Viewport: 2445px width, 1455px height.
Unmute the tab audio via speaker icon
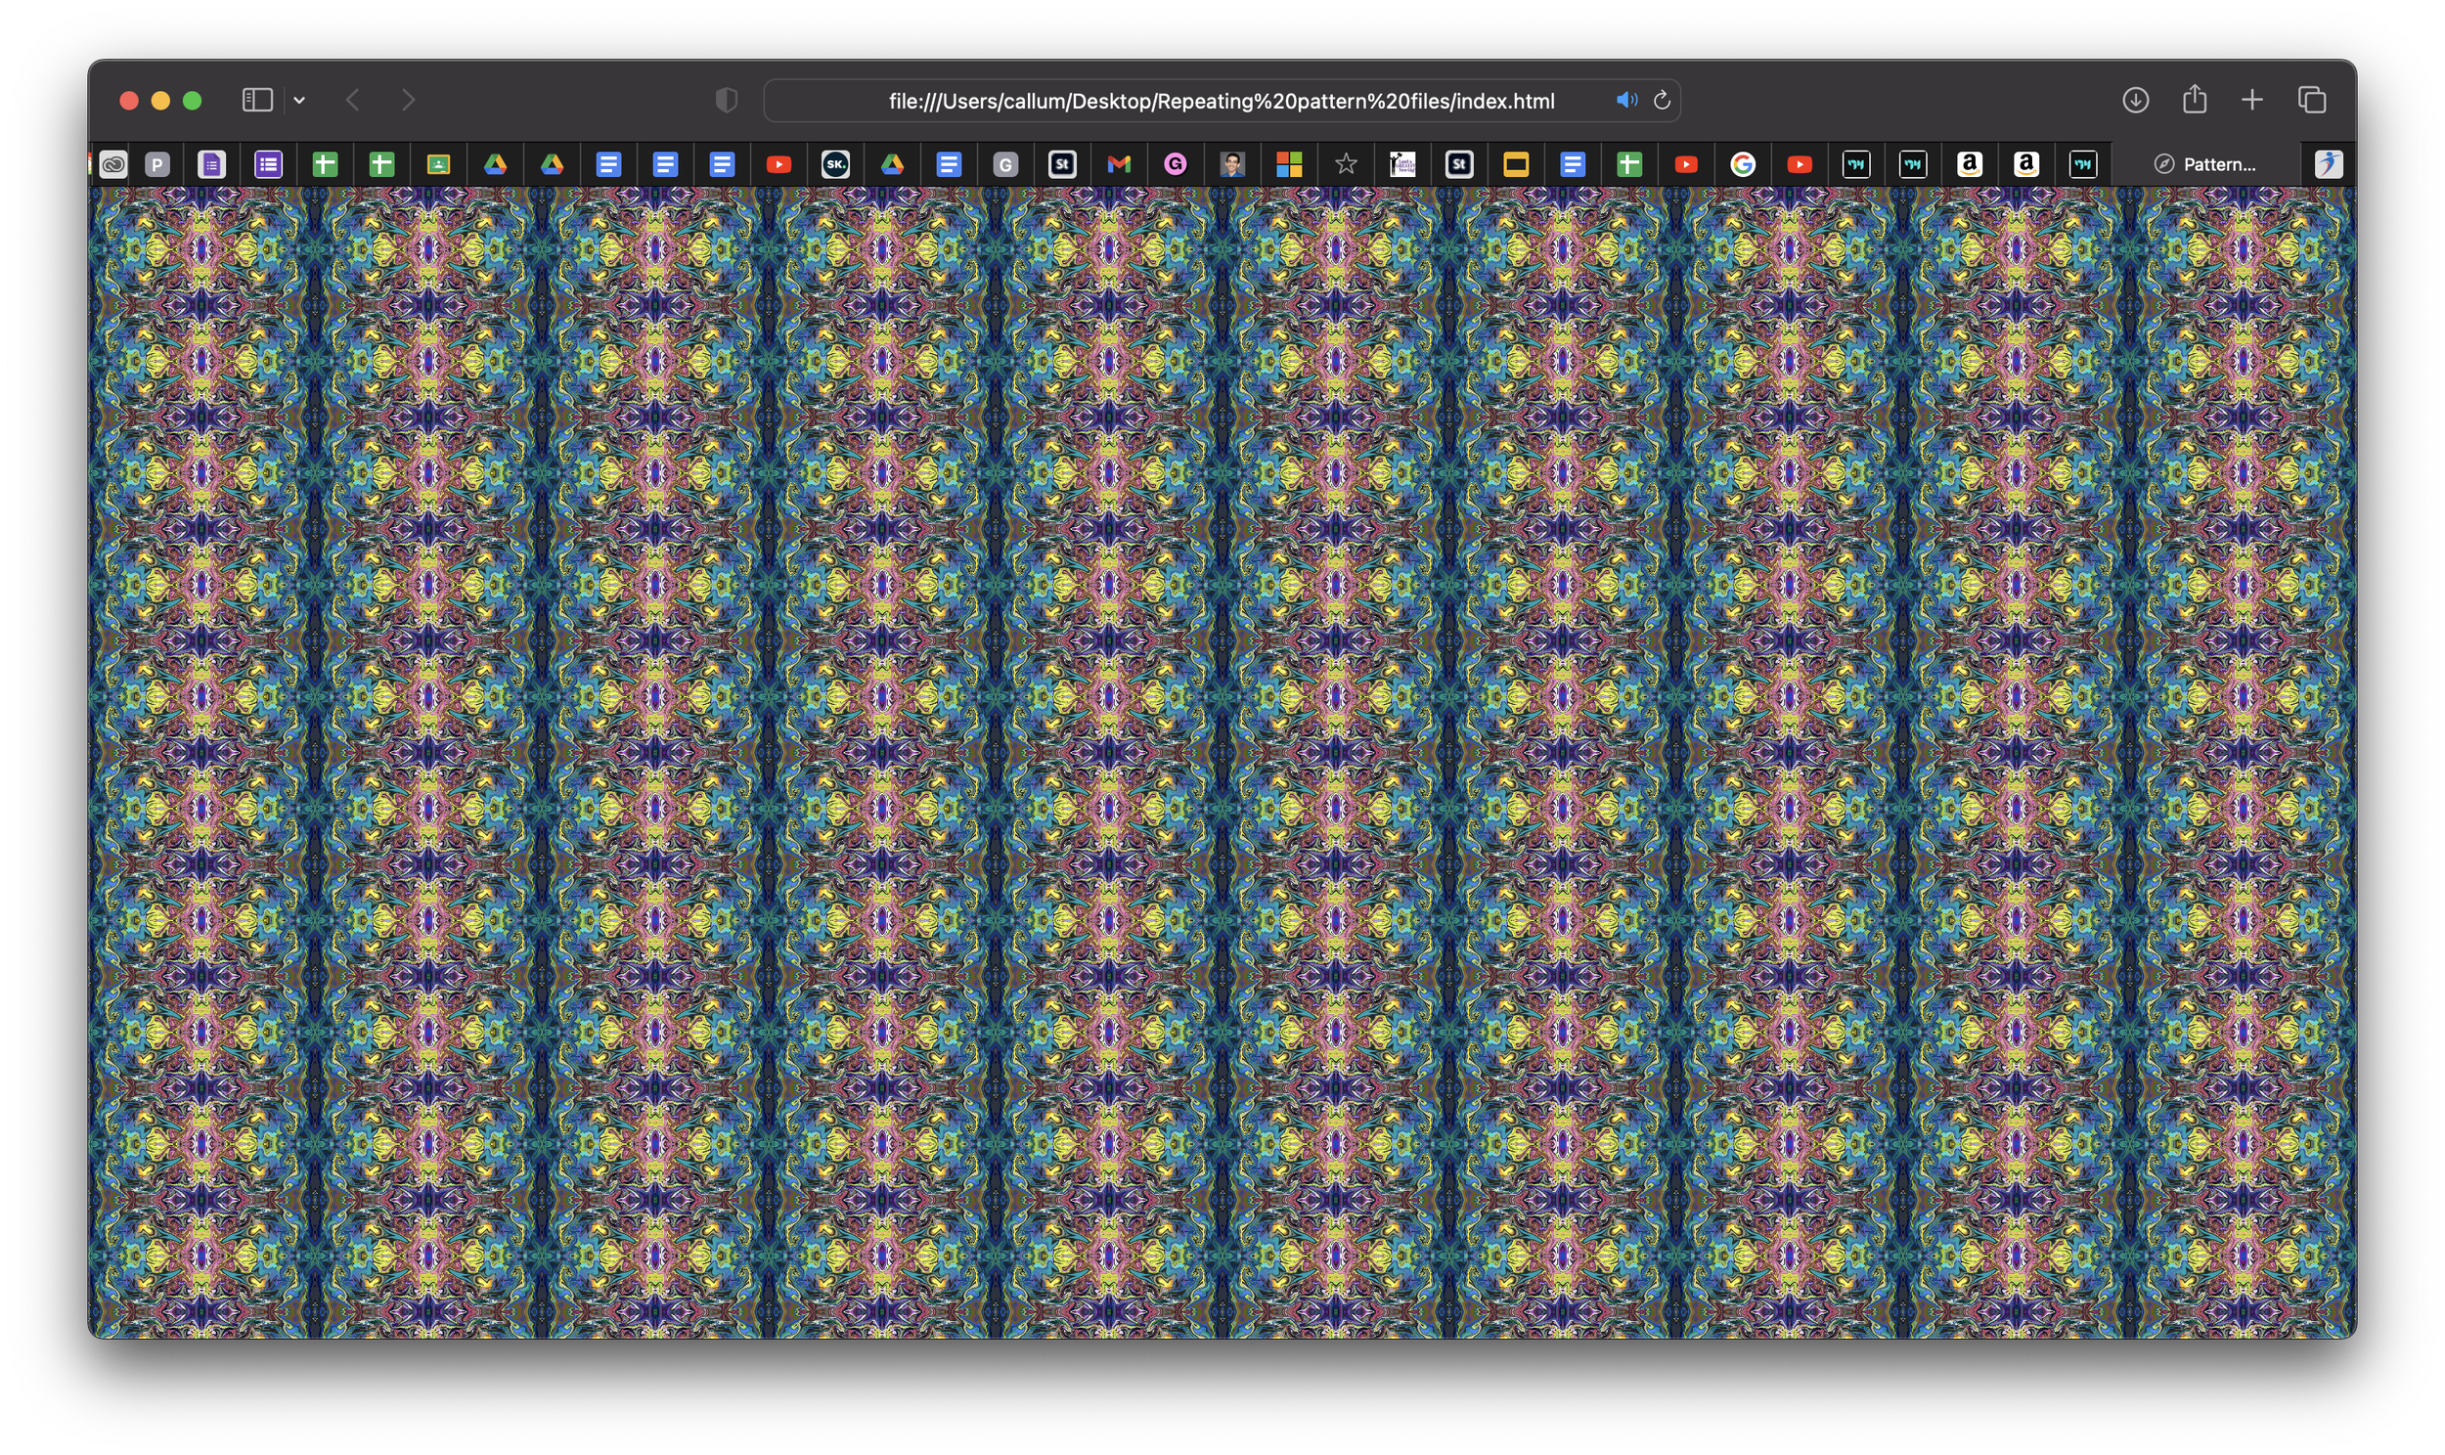1626,100
